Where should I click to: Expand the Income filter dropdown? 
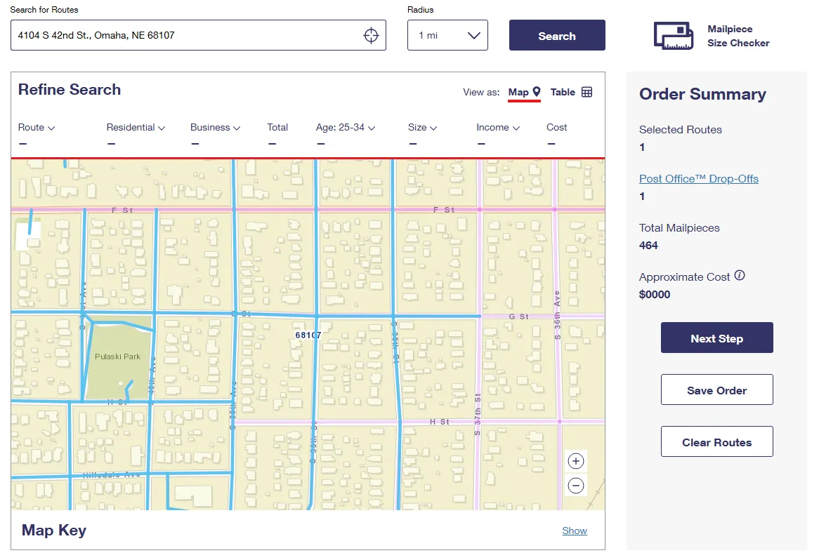tap(516, 128)
